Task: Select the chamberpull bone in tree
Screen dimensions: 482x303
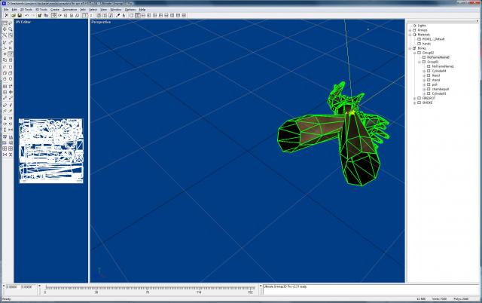Action: point(438,89)
